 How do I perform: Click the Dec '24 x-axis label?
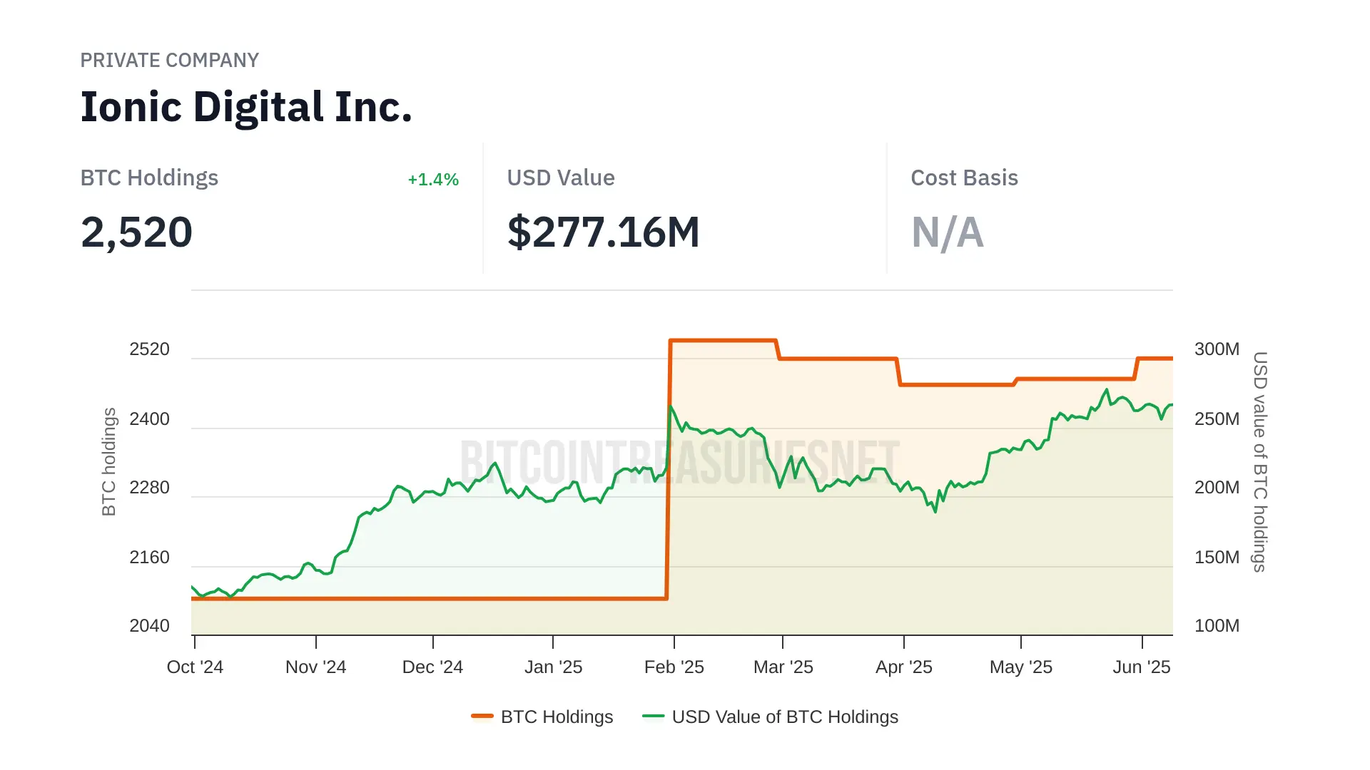(432, 667)
